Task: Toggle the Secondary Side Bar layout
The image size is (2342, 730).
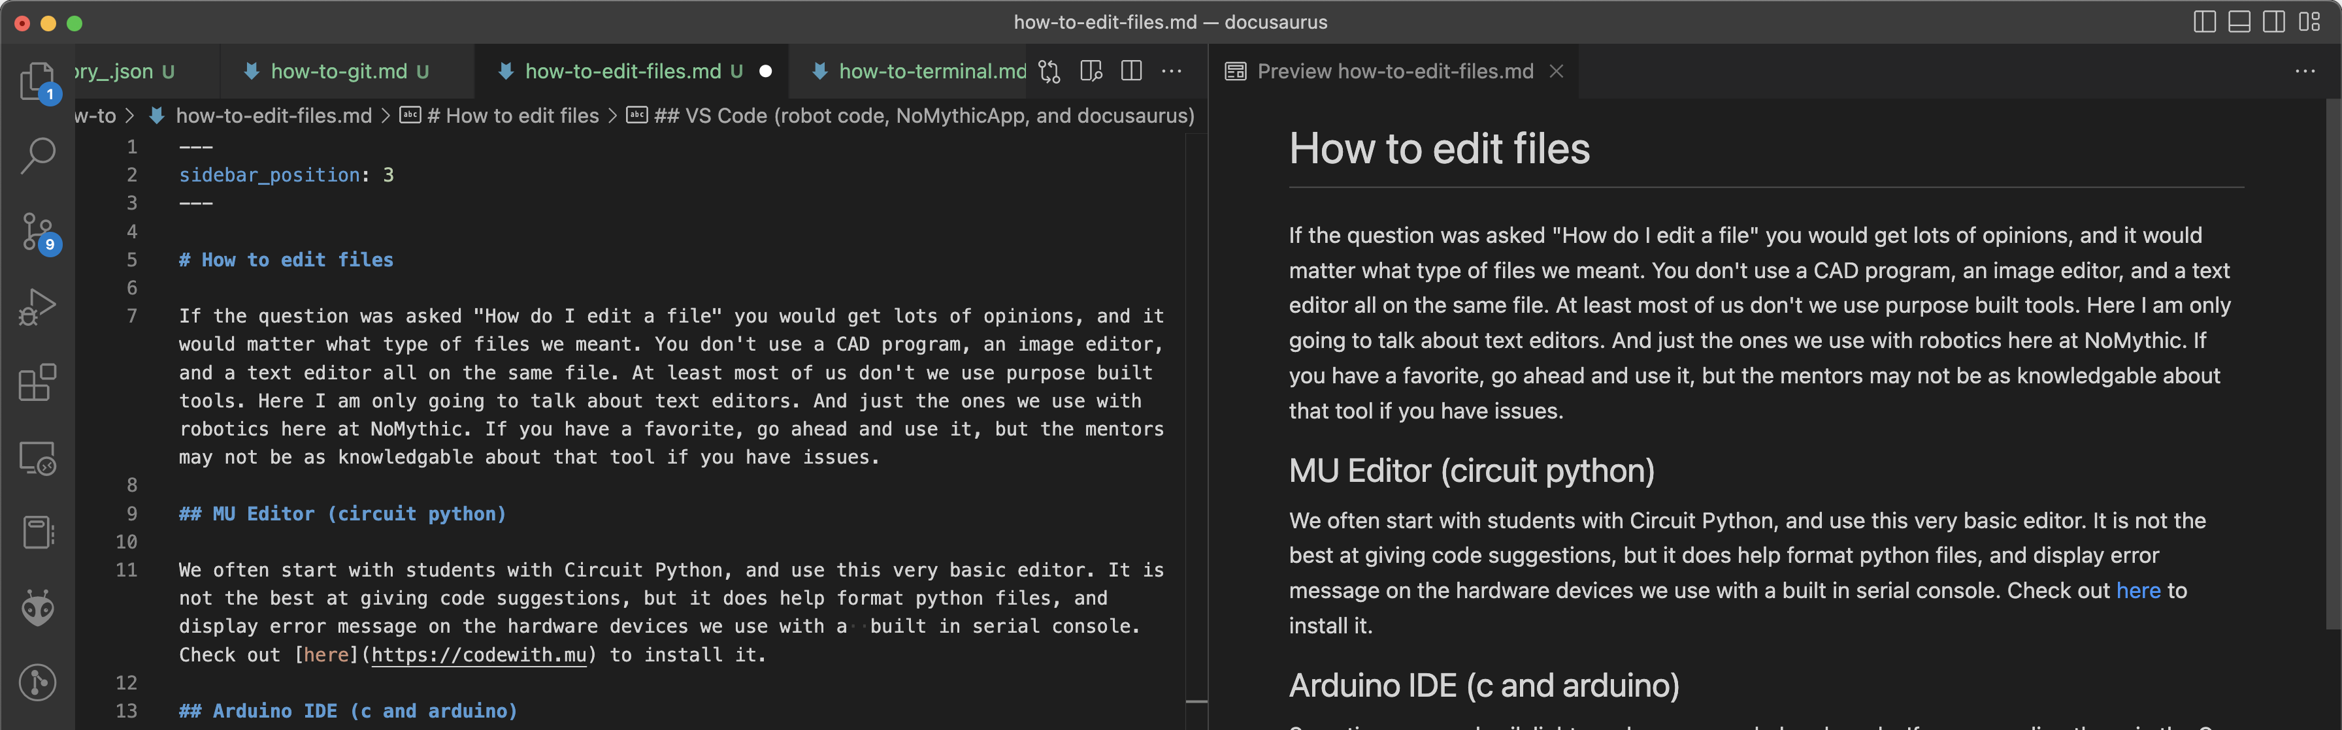Action: point(2274,22)
